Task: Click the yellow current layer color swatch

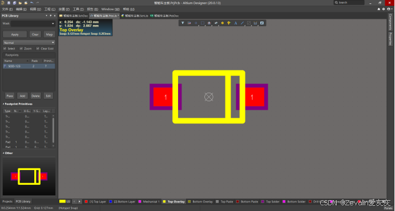Action: pyautogui.click(x=62, y=201)
